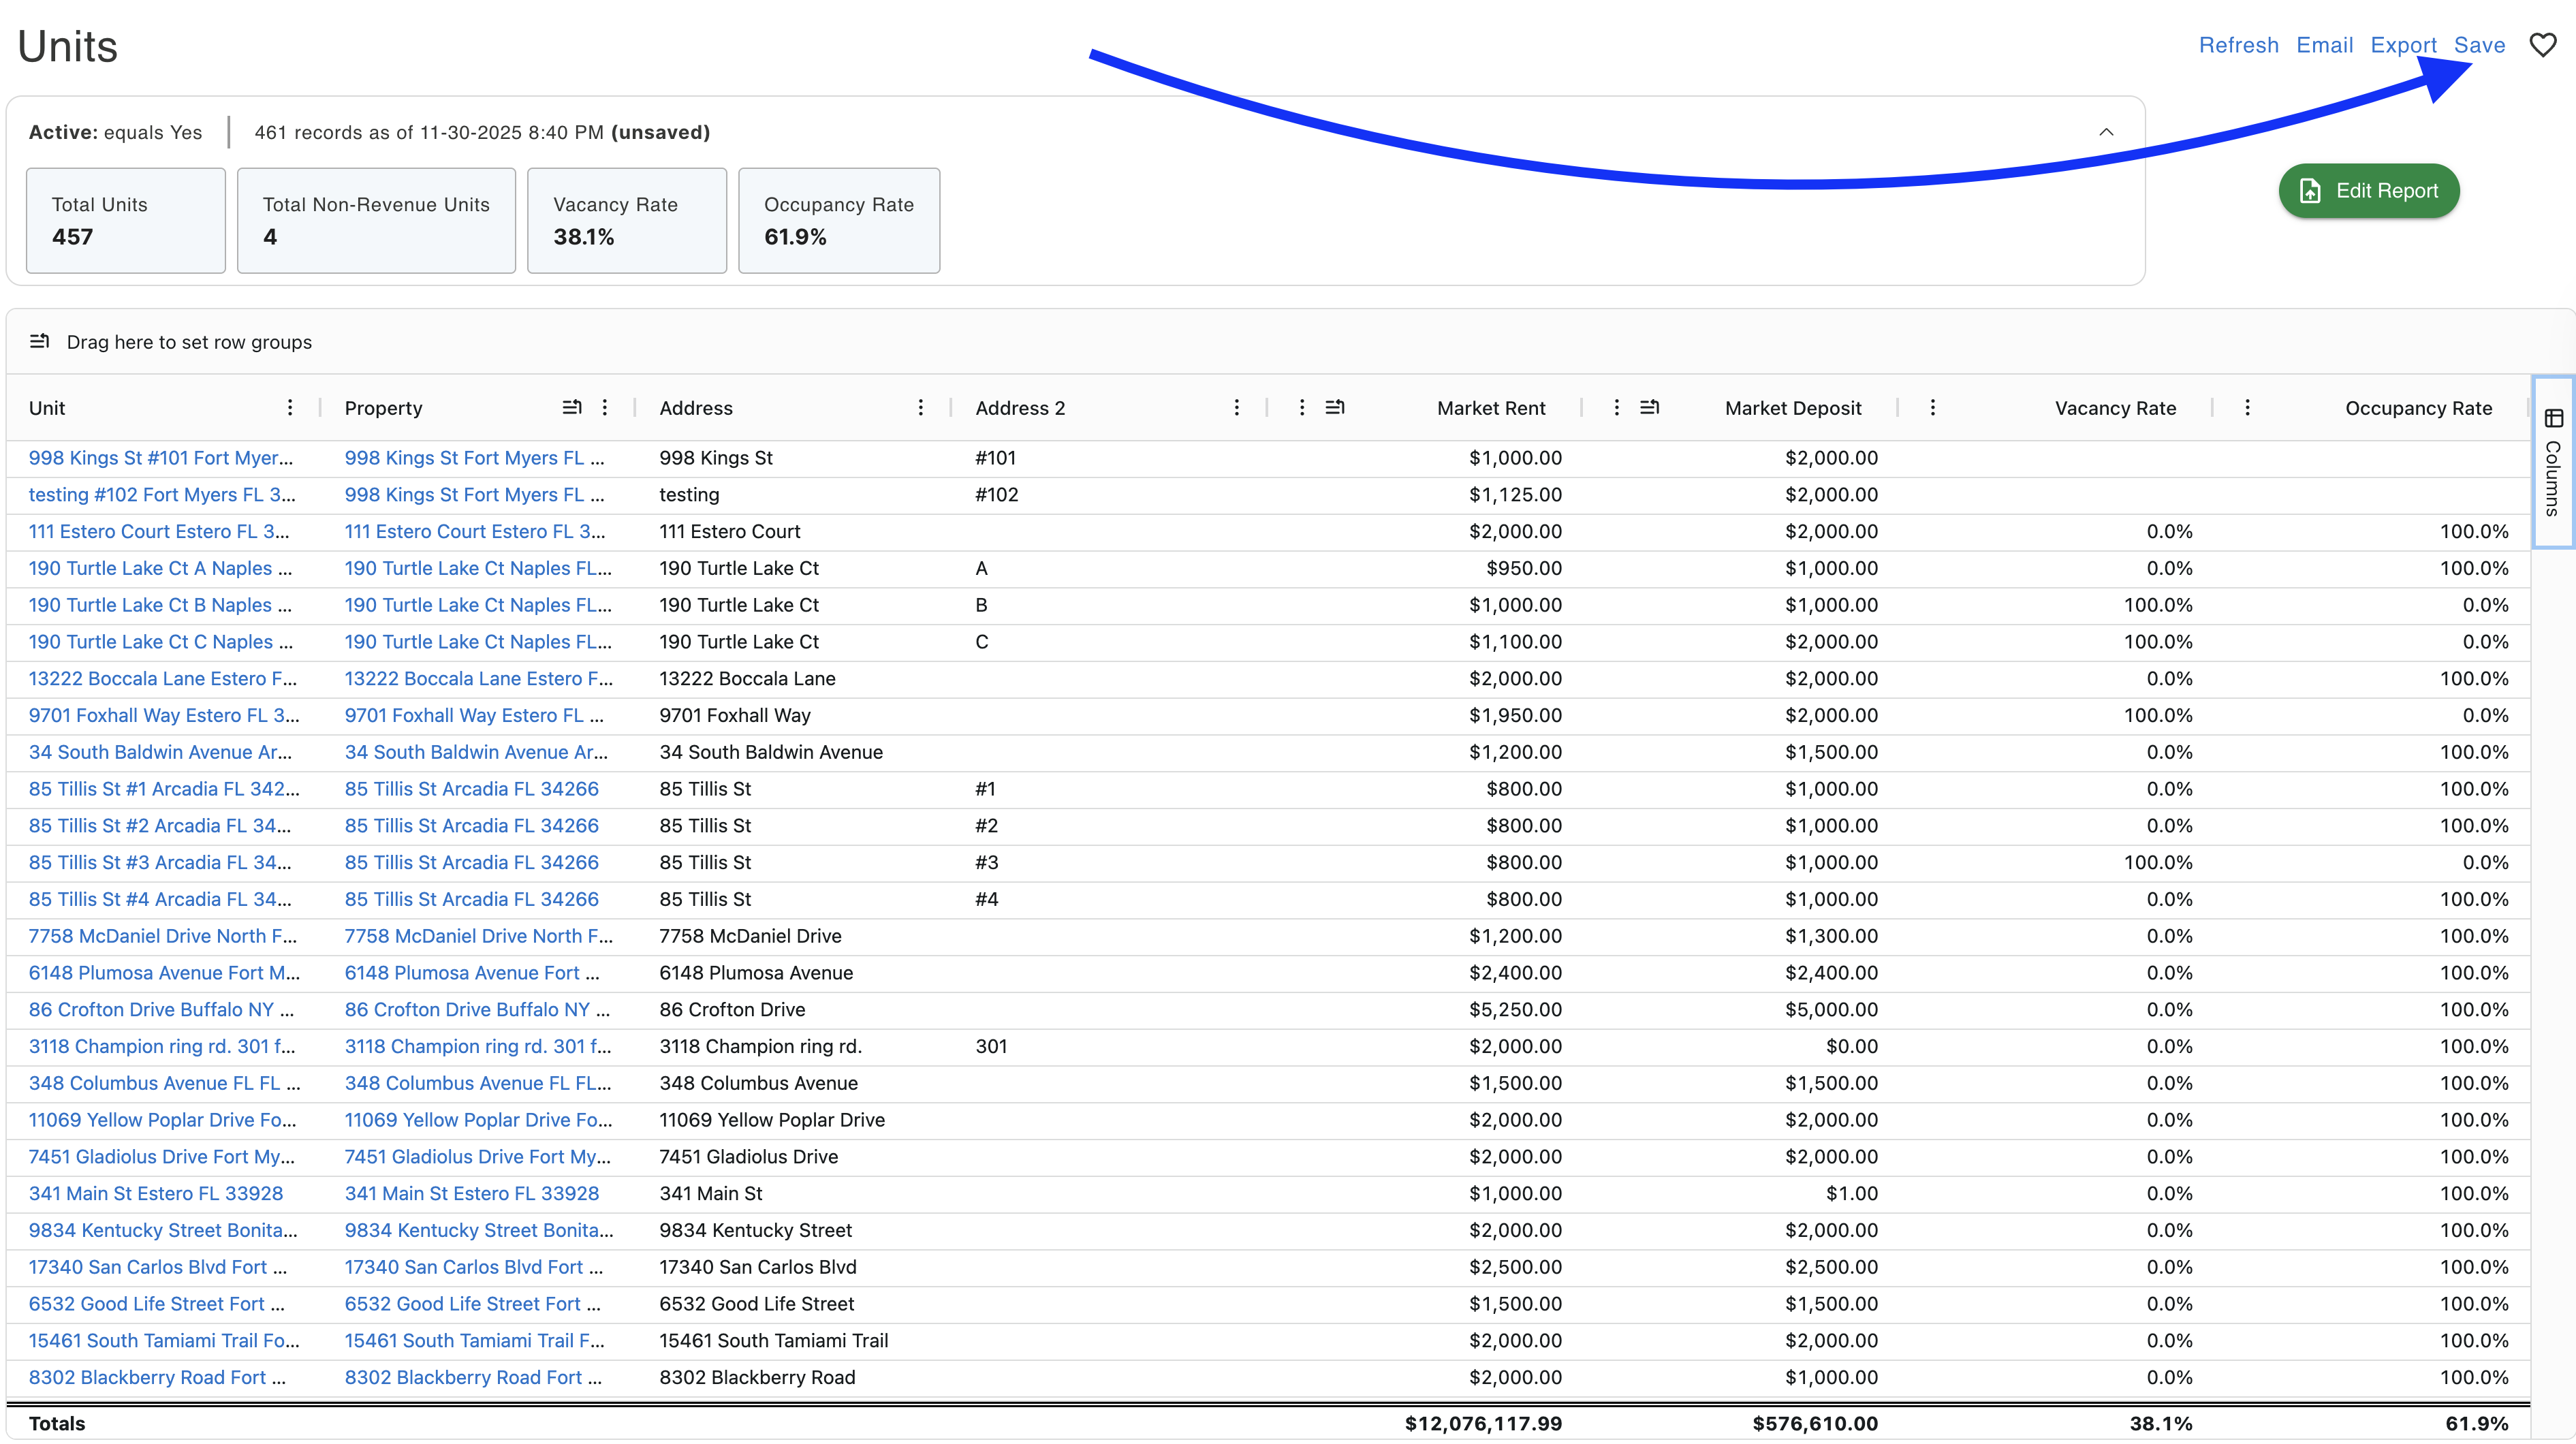Screen dimensions: 2576x1444
Task: Click the Total Units summary card
Action: click(126, 220)
